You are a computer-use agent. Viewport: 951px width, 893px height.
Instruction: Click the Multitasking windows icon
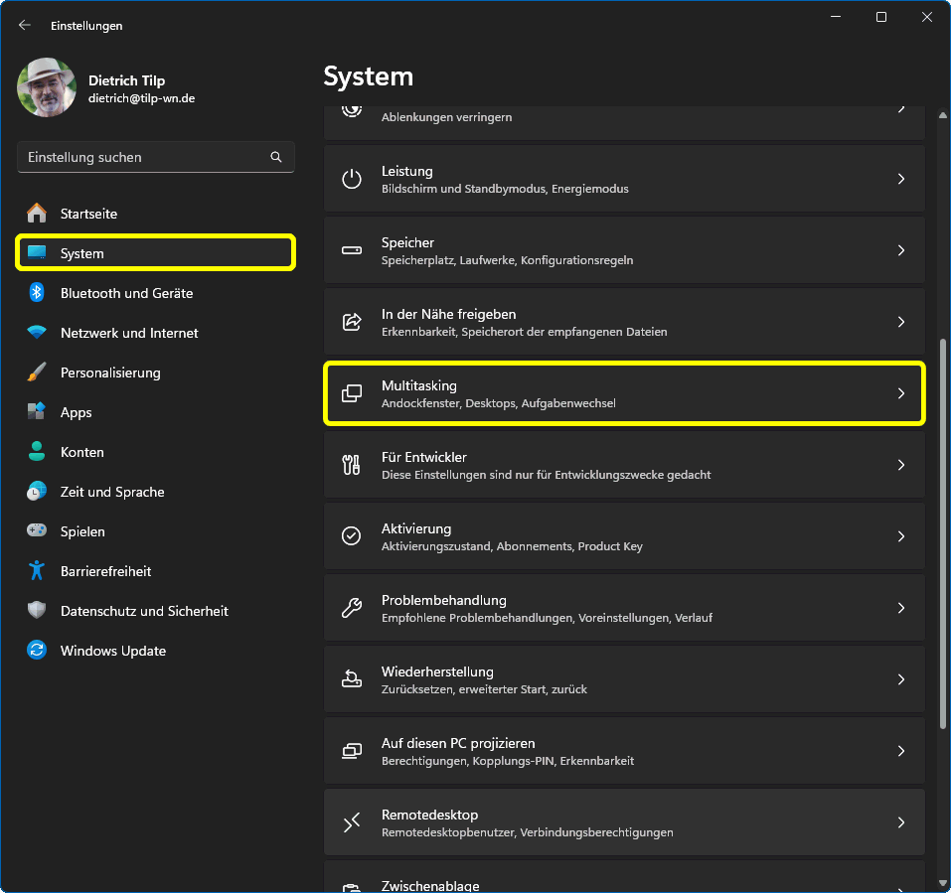(352, 393)
